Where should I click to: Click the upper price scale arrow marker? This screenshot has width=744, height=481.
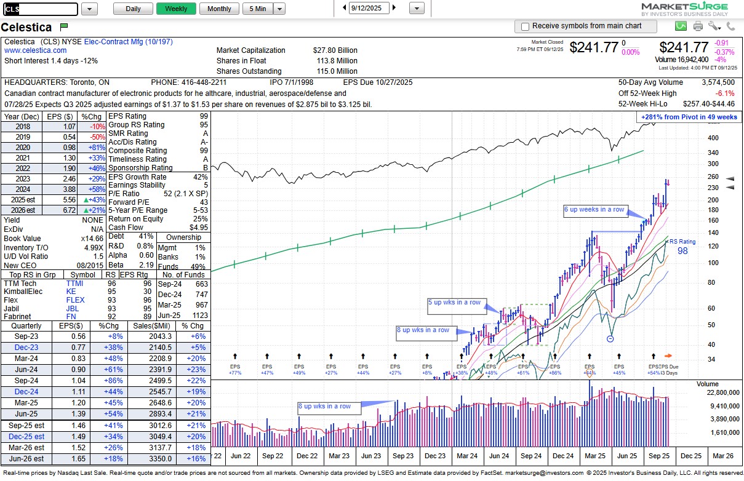730,178
